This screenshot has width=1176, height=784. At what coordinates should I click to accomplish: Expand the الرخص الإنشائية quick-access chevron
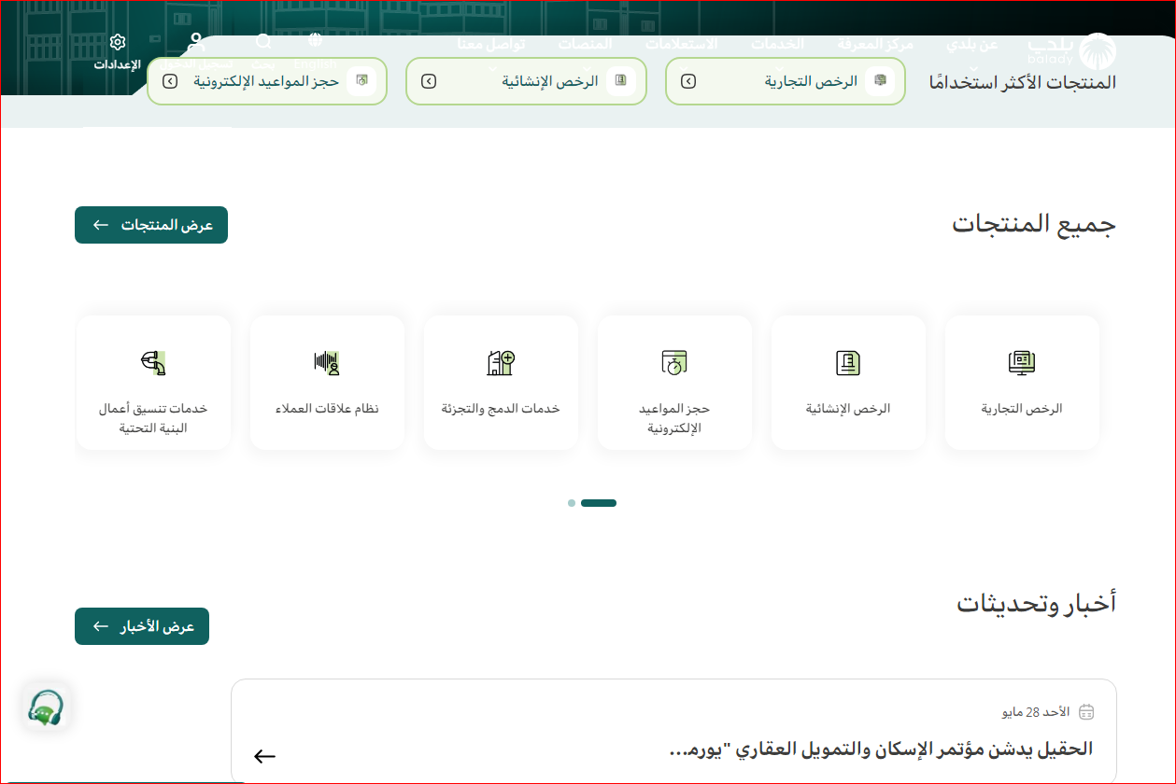pos(429,81)
